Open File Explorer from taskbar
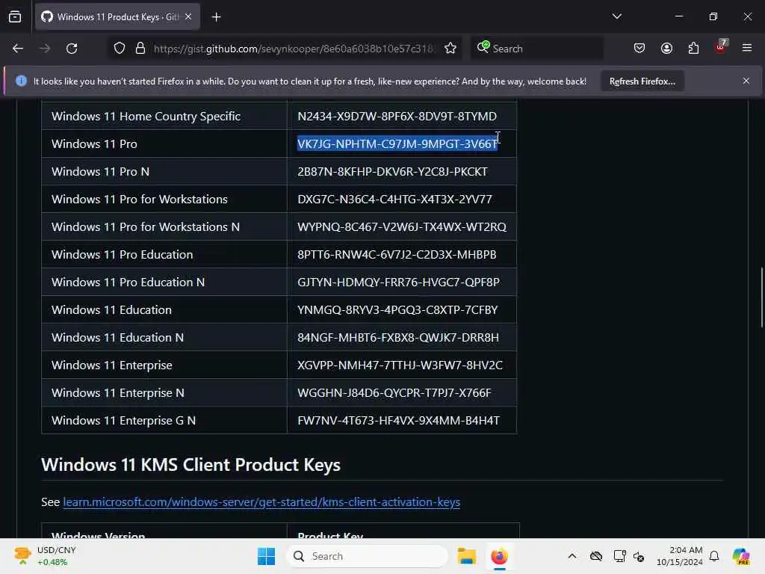 [466, 556]
